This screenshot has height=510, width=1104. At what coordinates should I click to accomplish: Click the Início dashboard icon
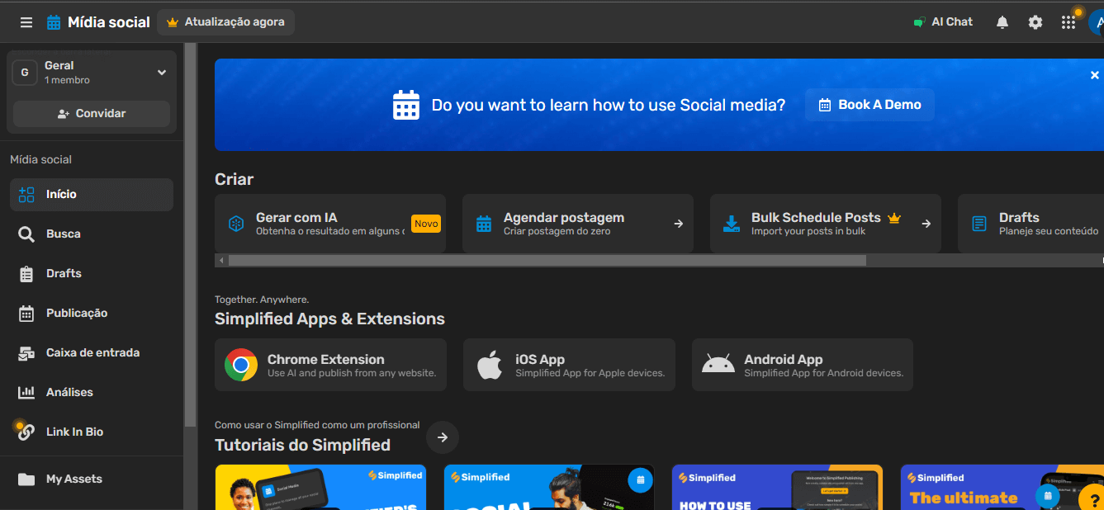pos(26,195)
